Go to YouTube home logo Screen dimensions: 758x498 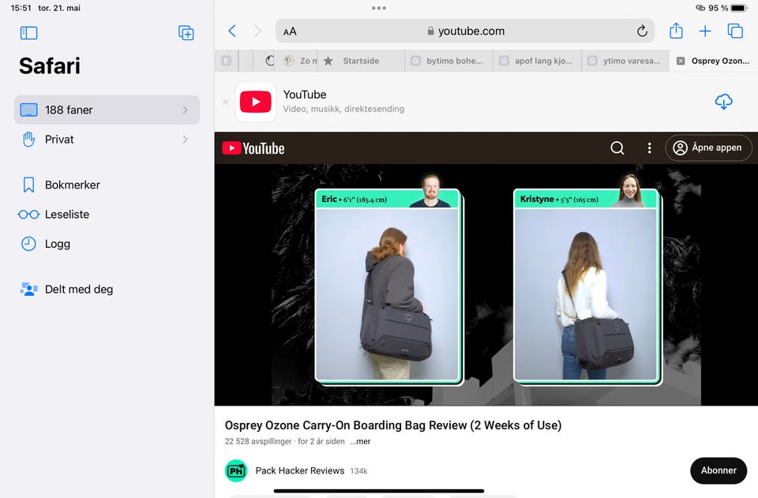[x=253, y=148]
